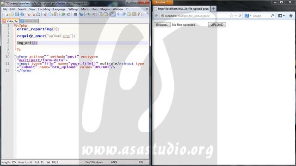Click the selected img_ori(); code on line 6

[x=27, y=43]
